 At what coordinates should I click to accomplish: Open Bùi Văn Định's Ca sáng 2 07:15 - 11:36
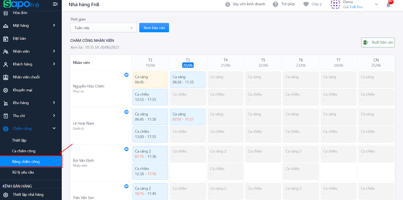[150, 154]
